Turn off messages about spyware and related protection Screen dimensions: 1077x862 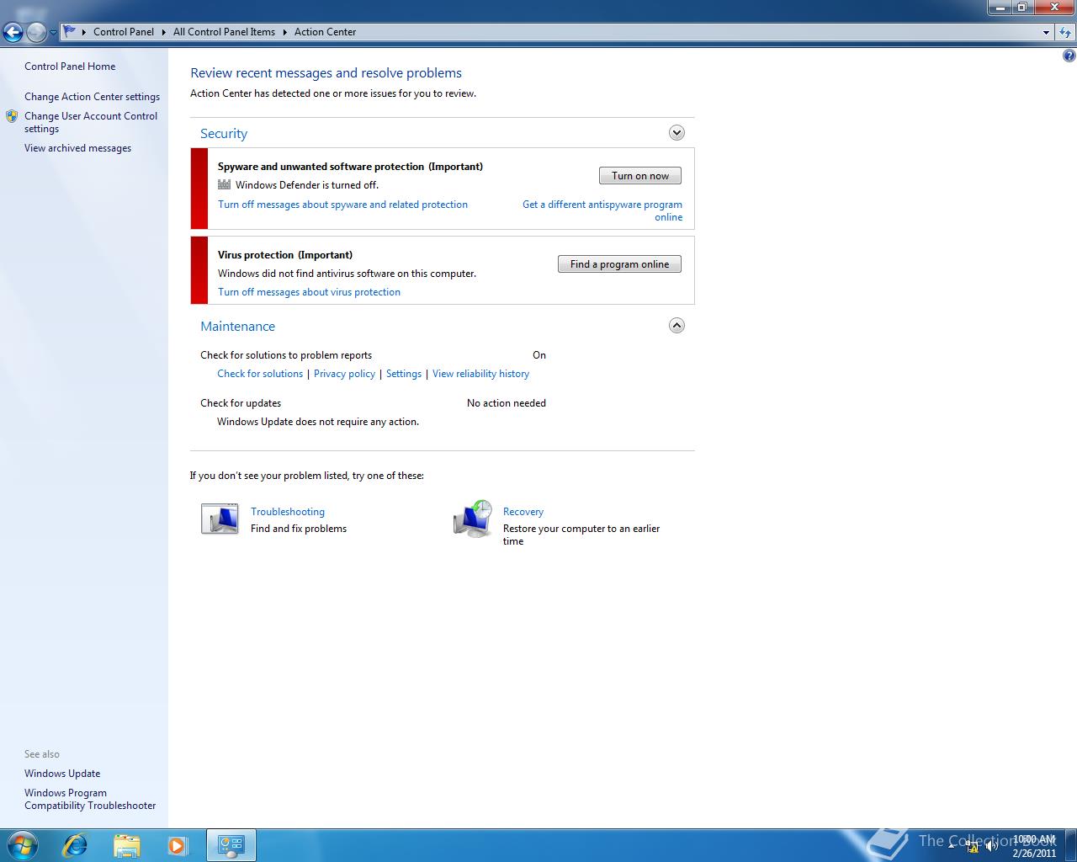coord(342,205)
